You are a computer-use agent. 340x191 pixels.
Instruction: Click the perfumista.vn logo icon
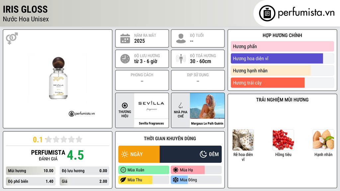tap(267, 13)
